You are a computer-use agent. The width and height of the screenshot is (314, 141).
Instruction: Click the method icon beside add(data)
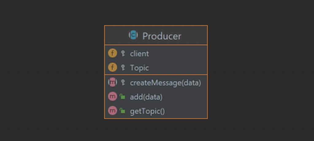coord(113,97)
